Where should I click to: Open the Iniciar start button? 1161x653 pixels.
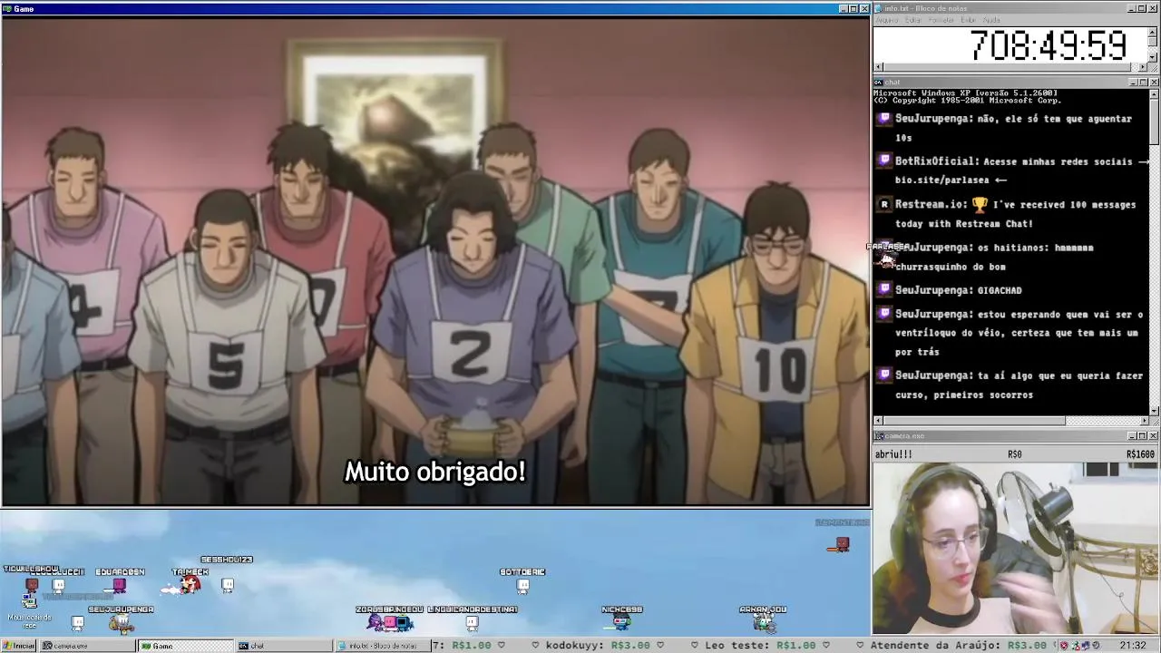coord(18,646)
